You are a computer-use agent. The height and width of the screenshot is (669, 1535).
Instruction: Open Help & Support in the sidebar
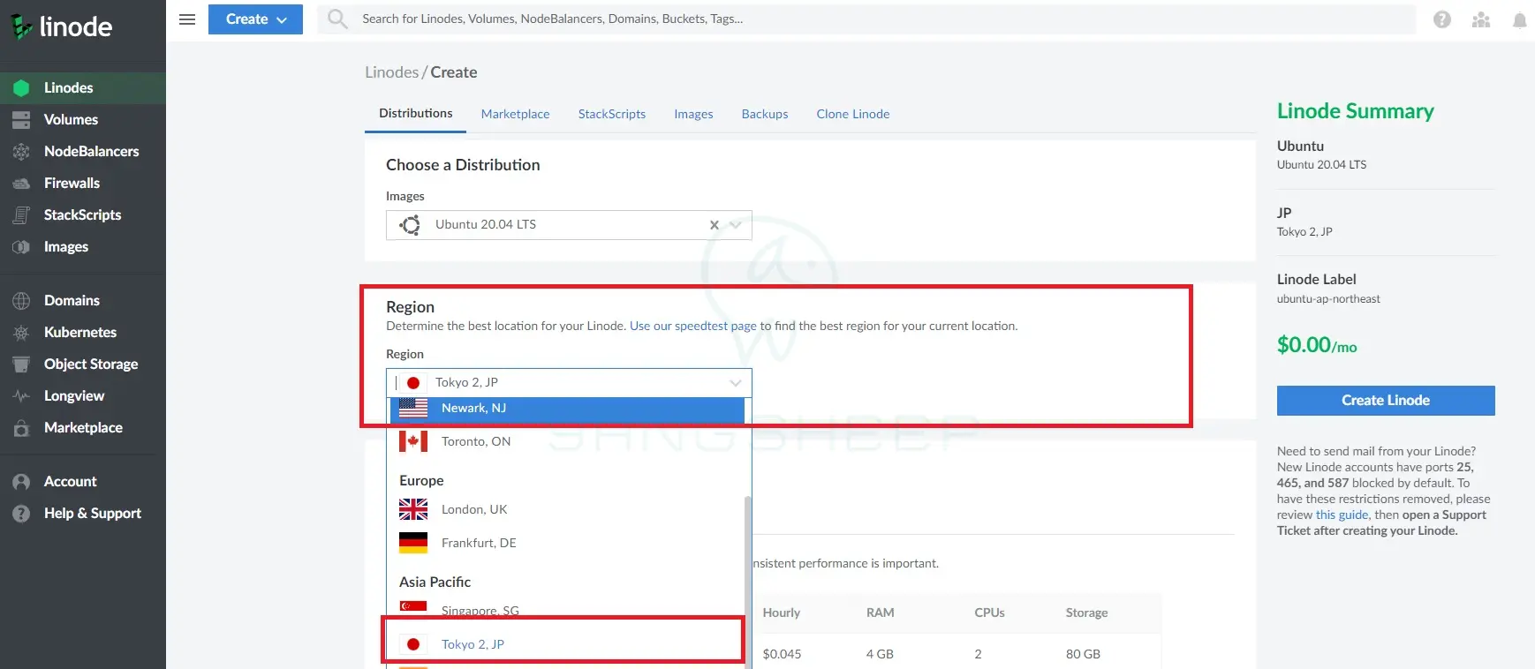click(x=83, y=514)
